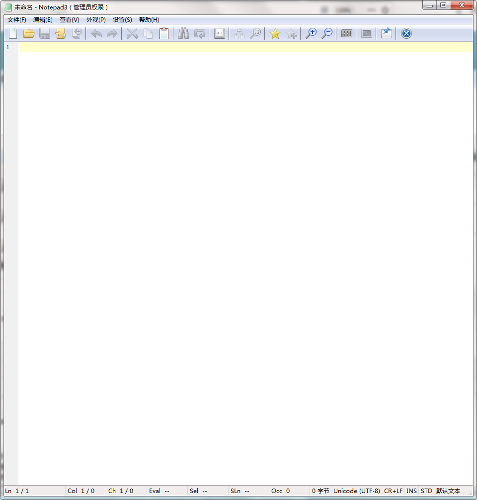Redo the last undone edit
Viewport: 477px width, 500px height.
pos(112,33)
